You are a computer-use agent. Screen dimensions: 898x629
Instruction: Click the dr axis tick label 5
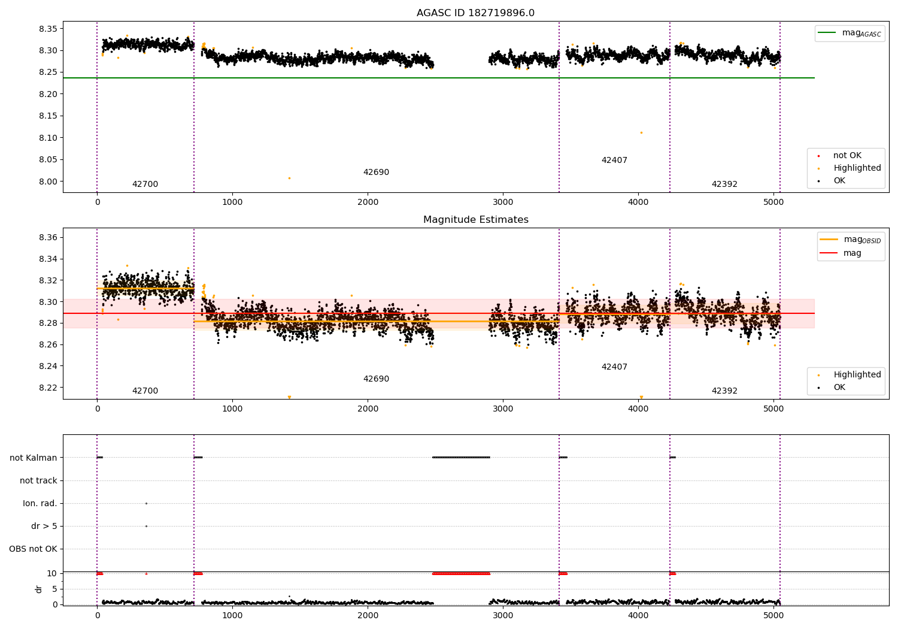coord(55,589)
